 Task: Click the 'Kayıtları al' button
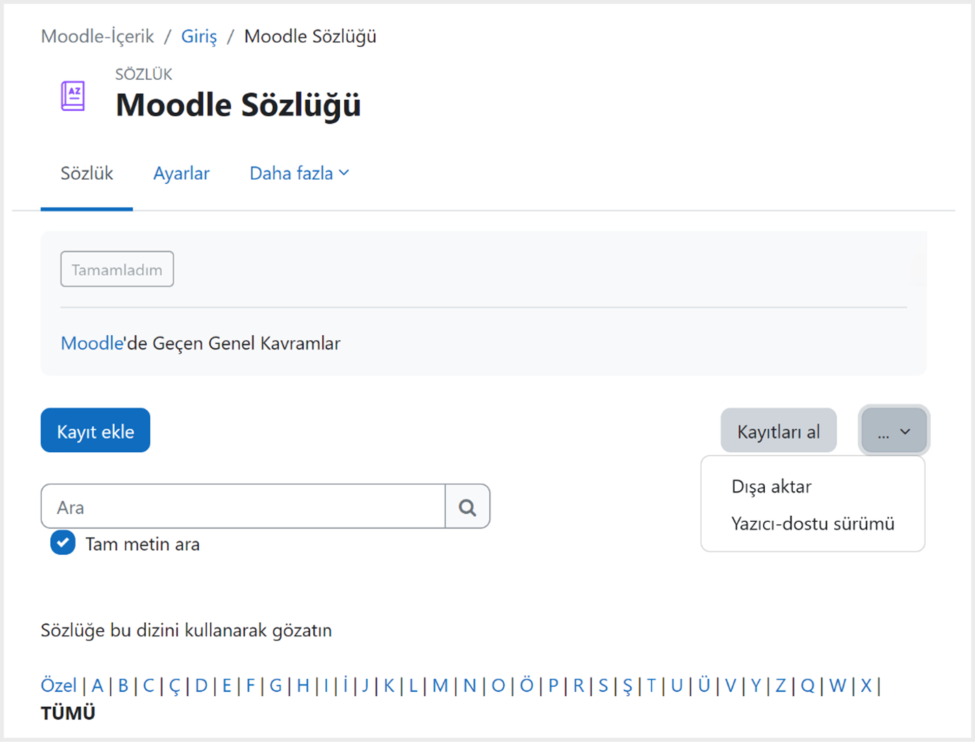pos(778,431)
